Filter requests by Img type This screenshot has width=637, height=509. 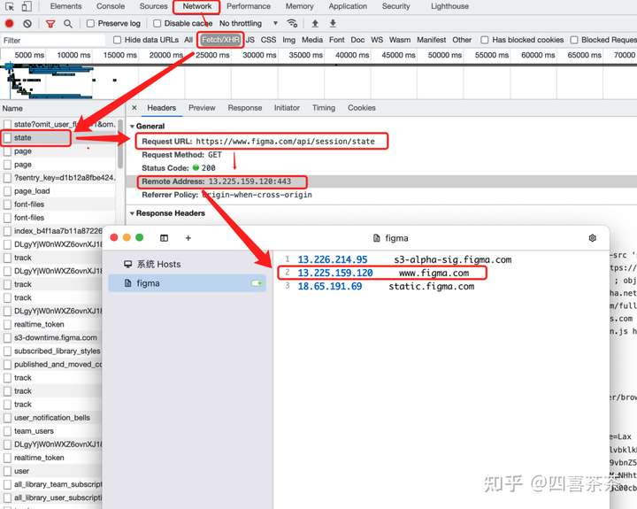(288, 40)
